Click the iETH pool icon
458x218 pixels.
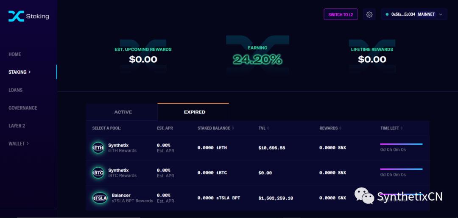coord(98,148)
